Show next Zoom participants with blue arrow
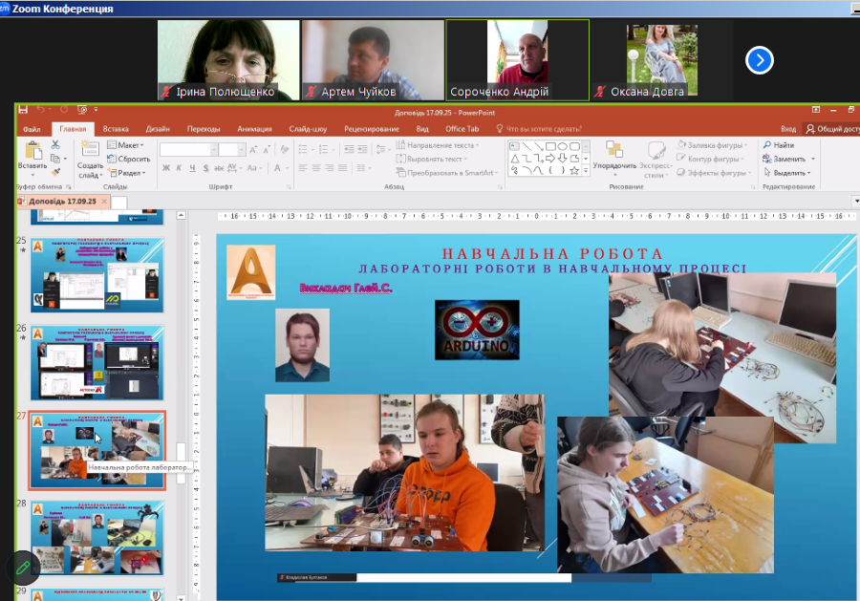860x601 pixels. point(759,60)
